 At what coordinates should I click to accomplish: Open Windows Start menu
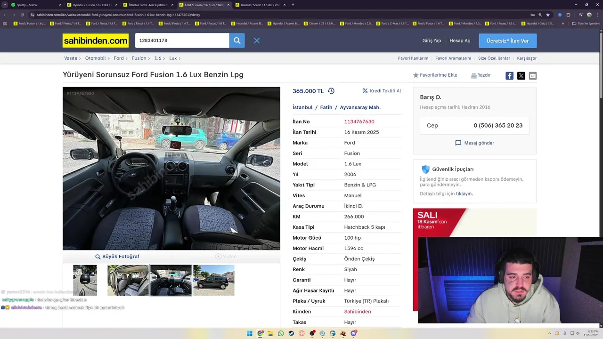click(x=250, y=333)
